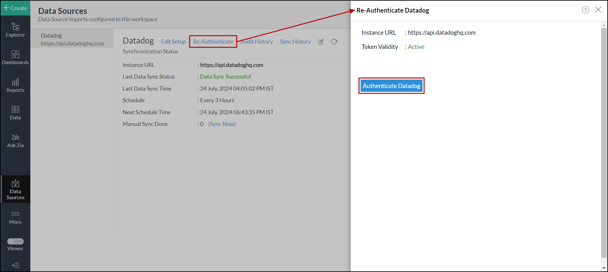Open the Explorer sidebar icon

click(15, 30)
